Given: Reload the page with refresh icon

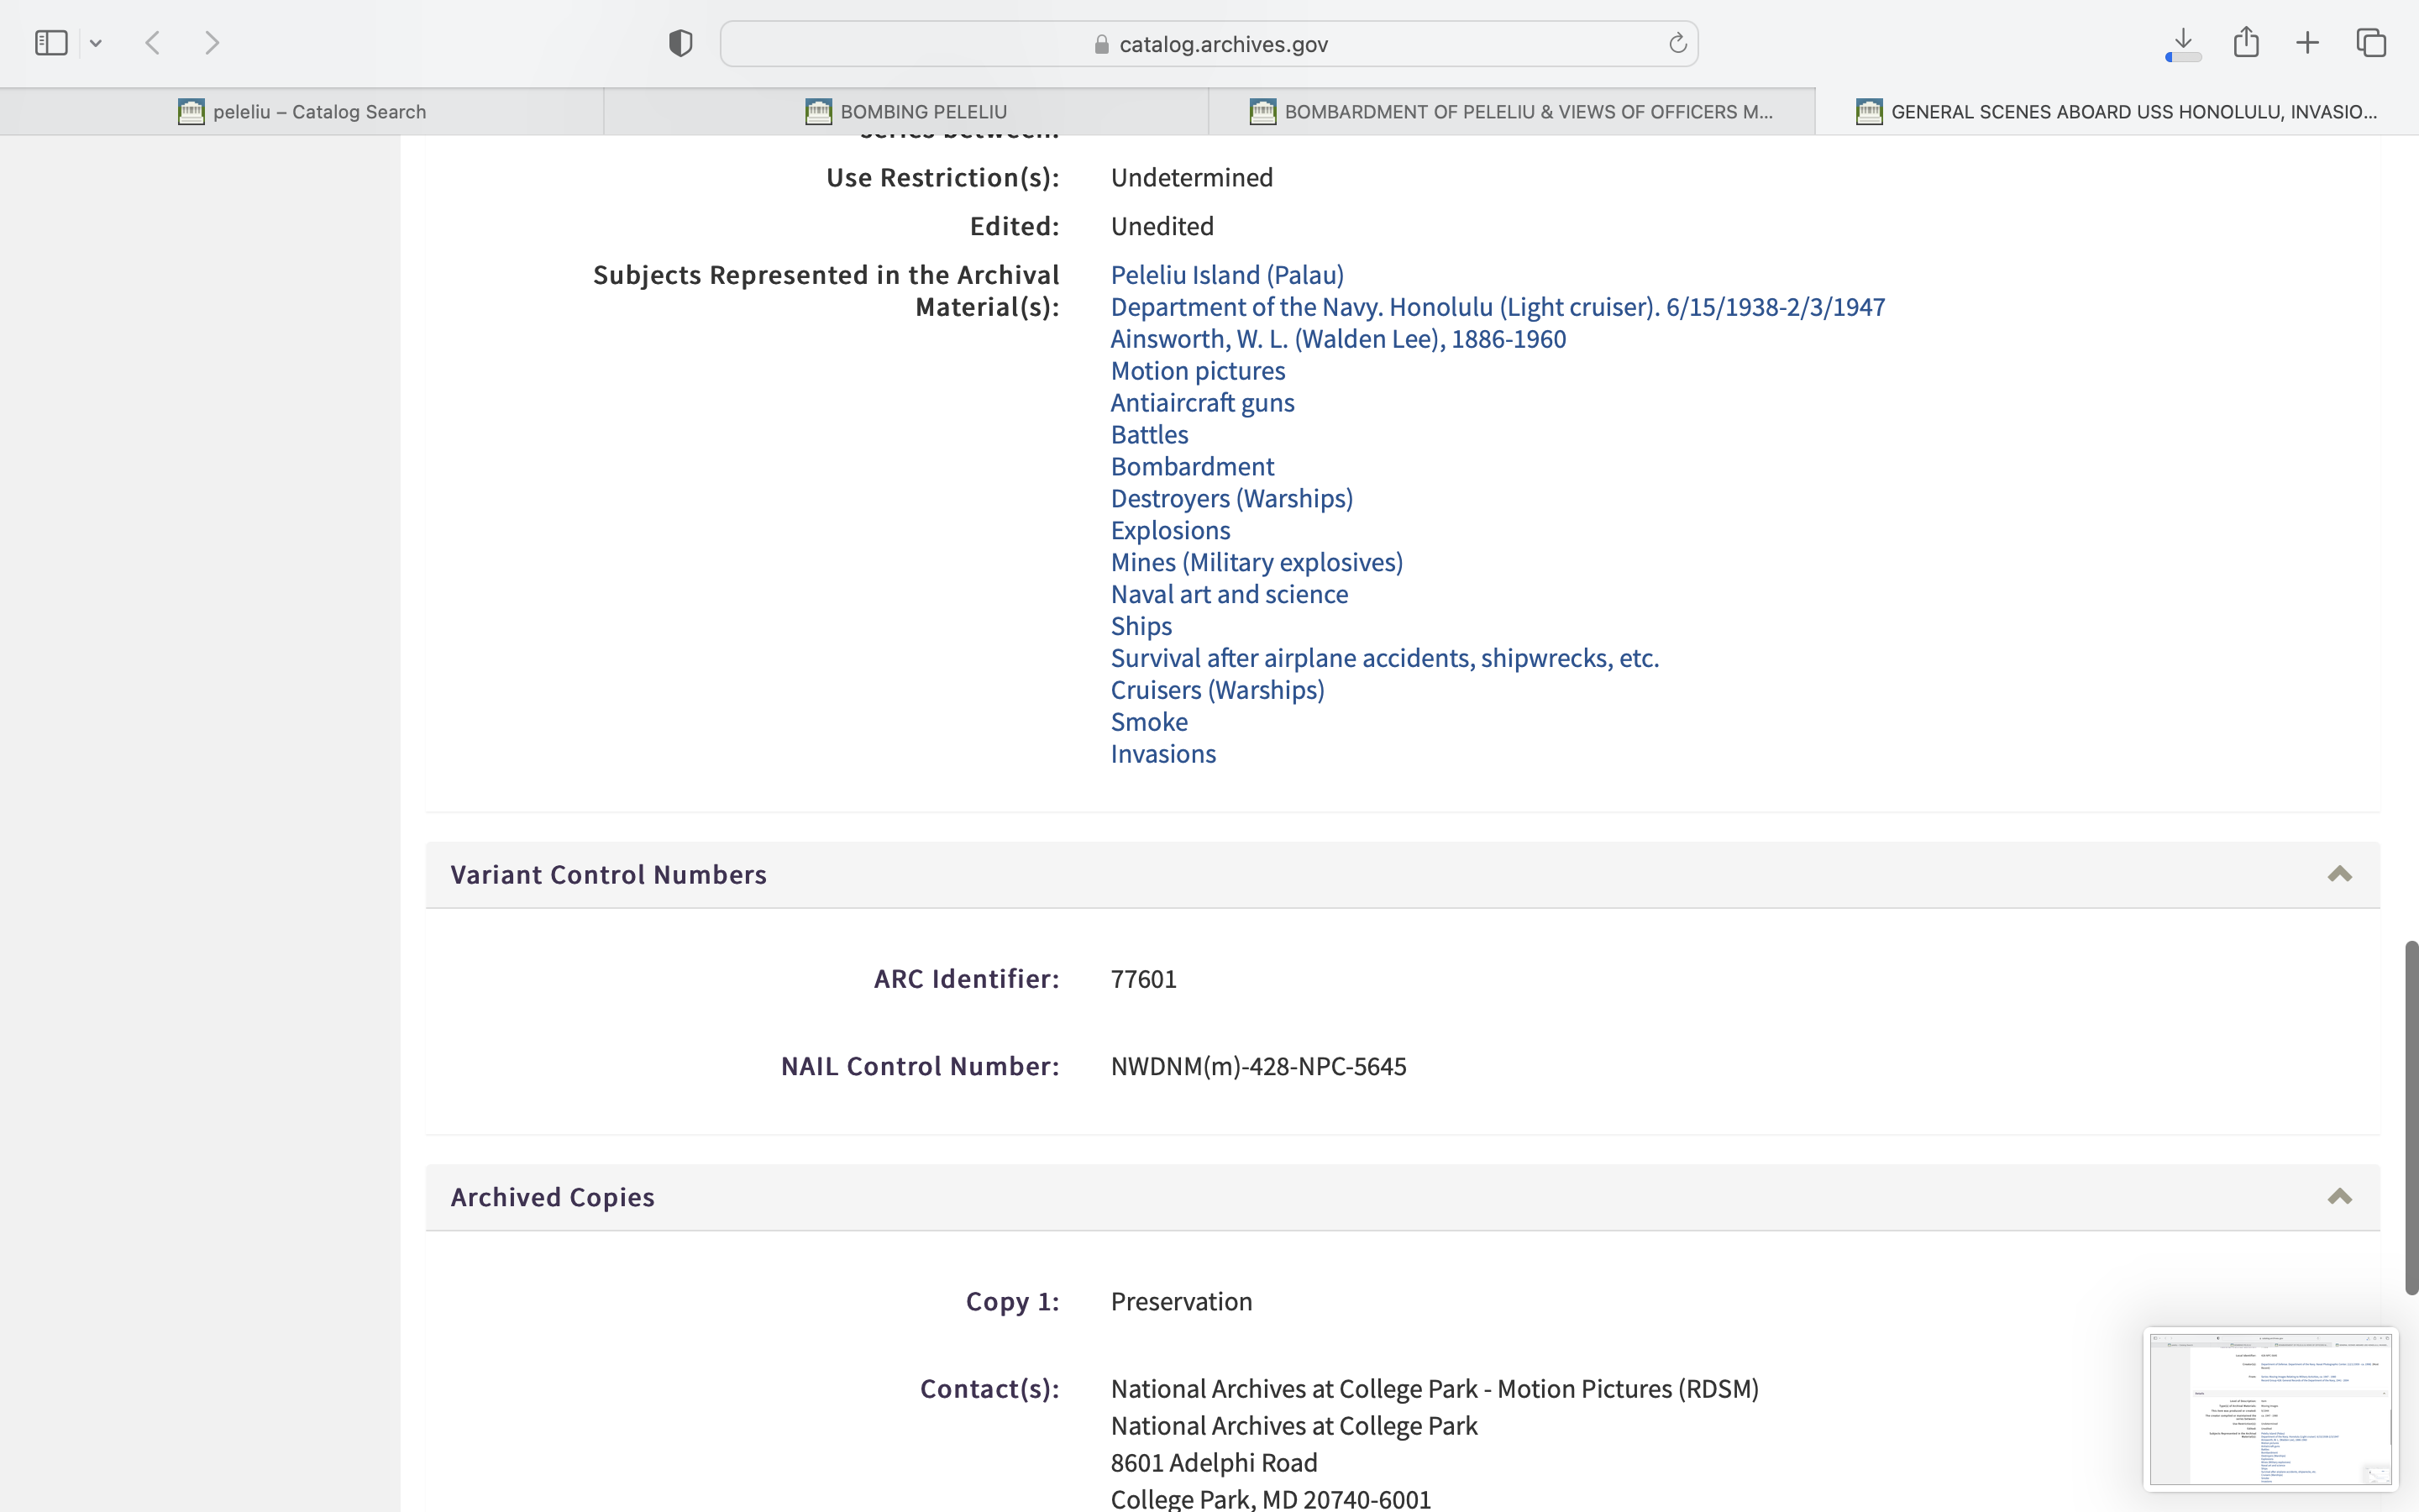Looking at the screenshot, I should (x=1677, y=43).
